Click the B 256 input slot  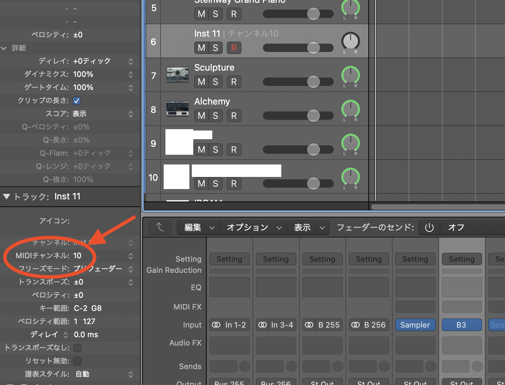(x=375, y=325)
